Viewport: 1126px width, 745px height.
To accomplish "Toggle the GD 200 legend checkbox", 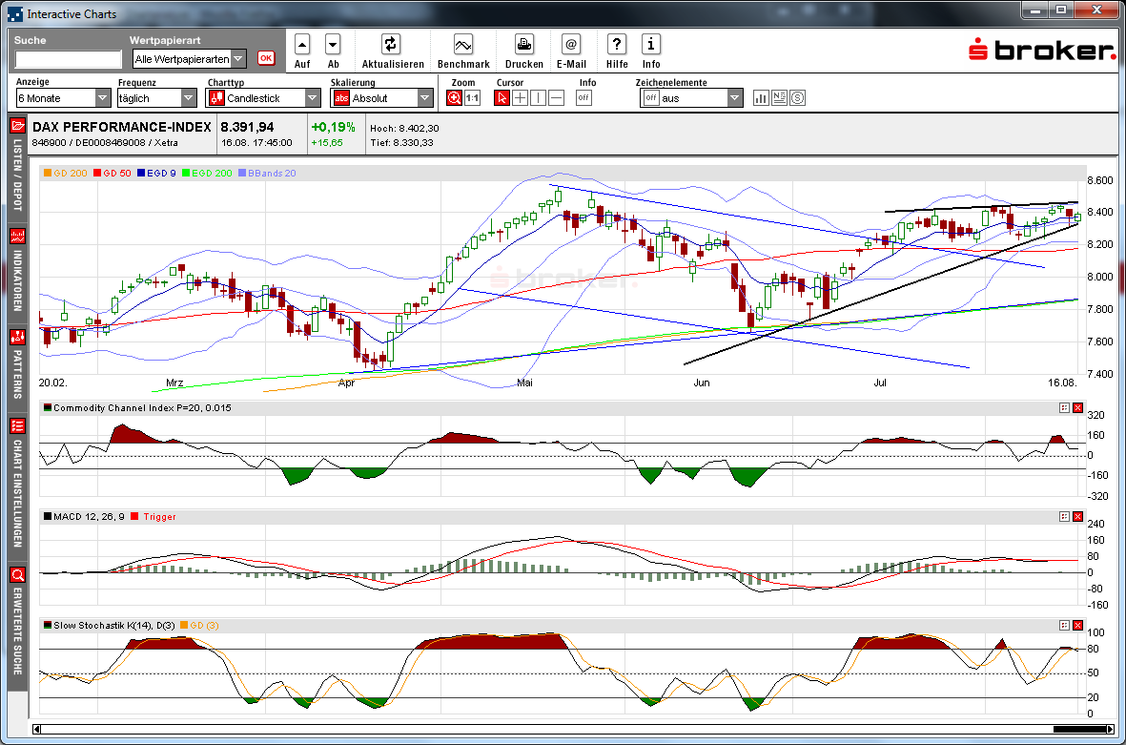I will pyautogui.click(x=48, y=174).
